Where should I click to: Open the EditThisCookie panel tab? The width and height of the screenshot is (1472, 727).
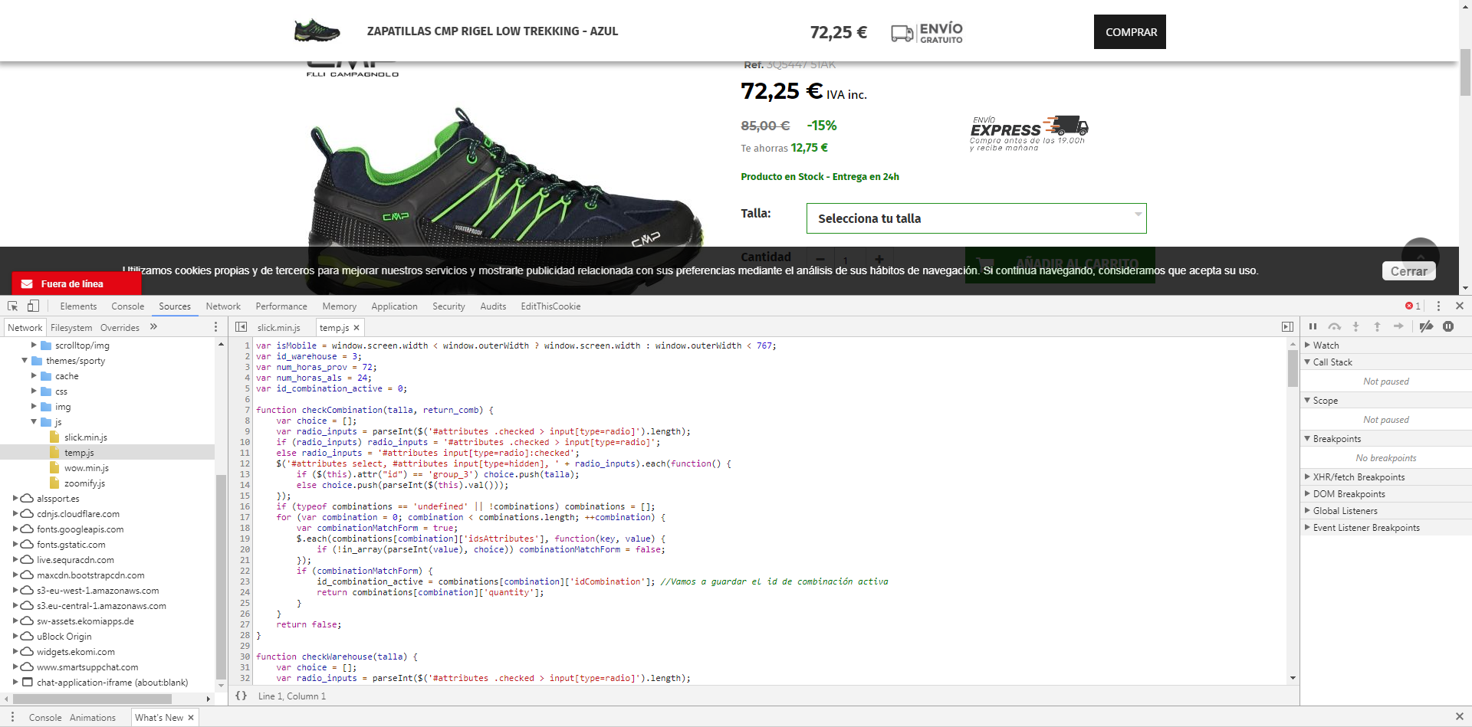point(550,306)
